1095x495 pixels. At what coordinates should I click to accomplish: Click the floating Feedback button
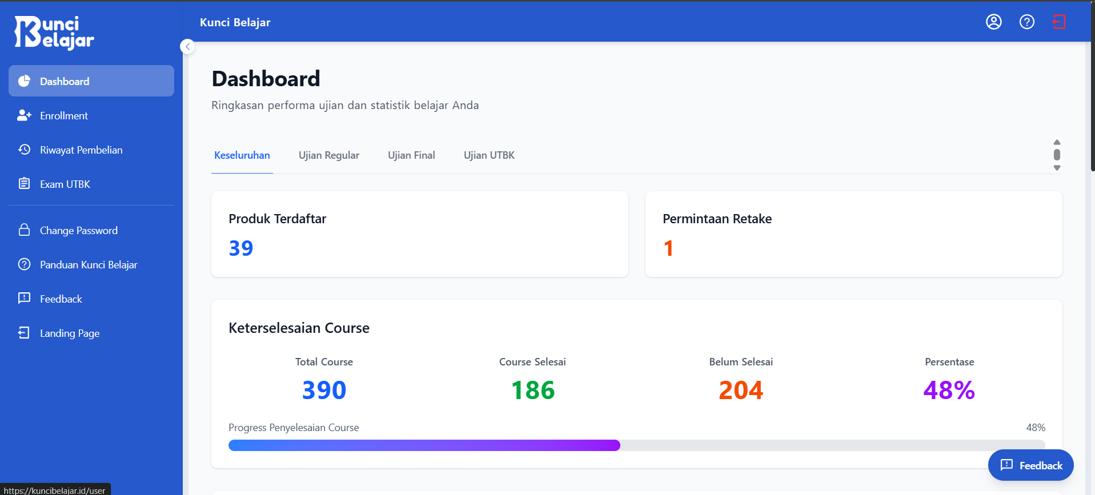(1031, 465)
